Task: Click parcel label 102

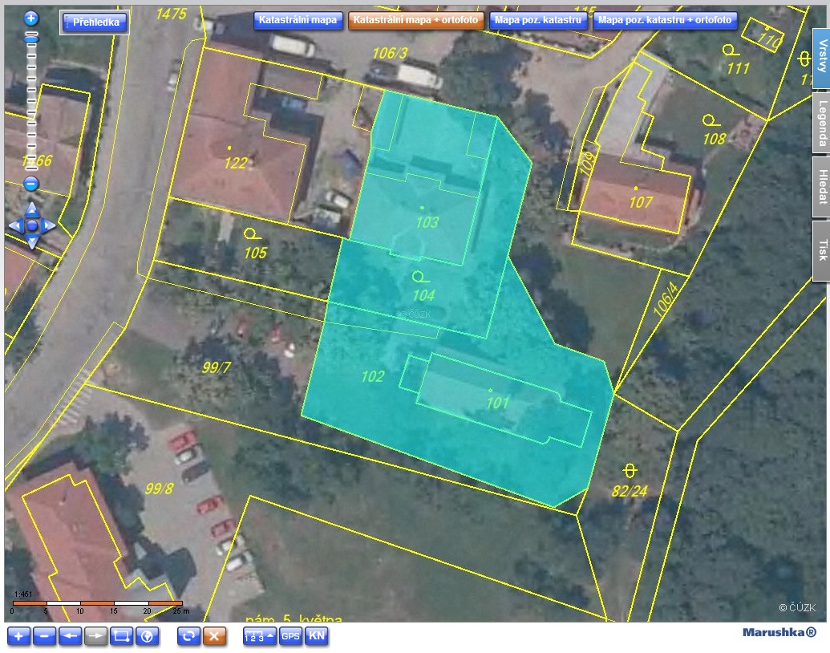Action: pos(373,376)
